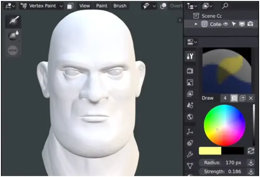
Task: Expand the Collection tree row
Action: (196, 24)
